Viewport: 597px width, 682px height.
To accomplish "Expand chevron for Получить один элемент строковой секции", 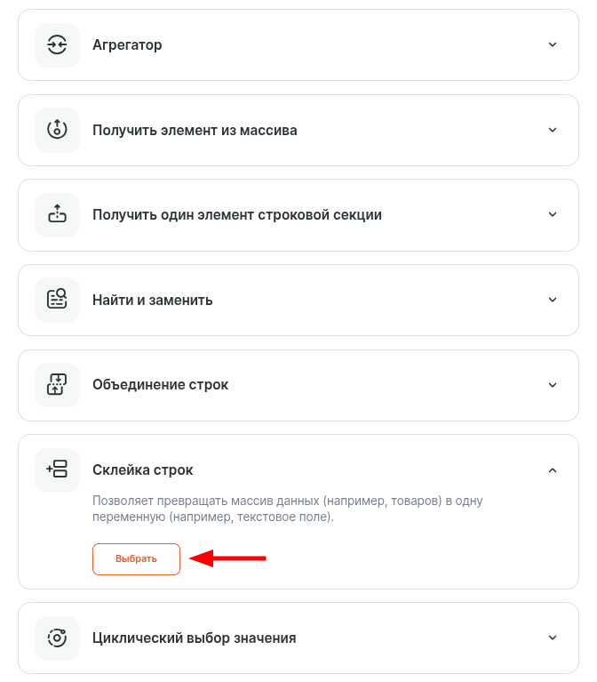I will click(x=553, y=214).
